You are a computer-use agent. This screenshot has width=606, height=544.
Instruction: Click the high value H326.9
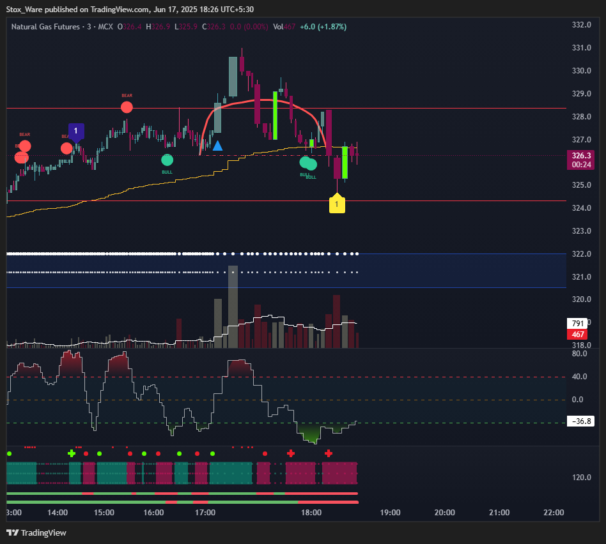pyautogui.click(x=158, y=27)
